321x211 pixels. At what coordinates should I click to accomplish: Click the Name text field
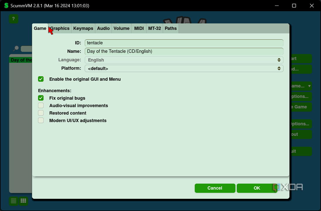pyautogui.click(x=184, y=51)
